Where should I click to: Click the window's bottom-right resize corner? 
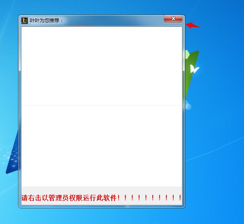tap(184, 206)
